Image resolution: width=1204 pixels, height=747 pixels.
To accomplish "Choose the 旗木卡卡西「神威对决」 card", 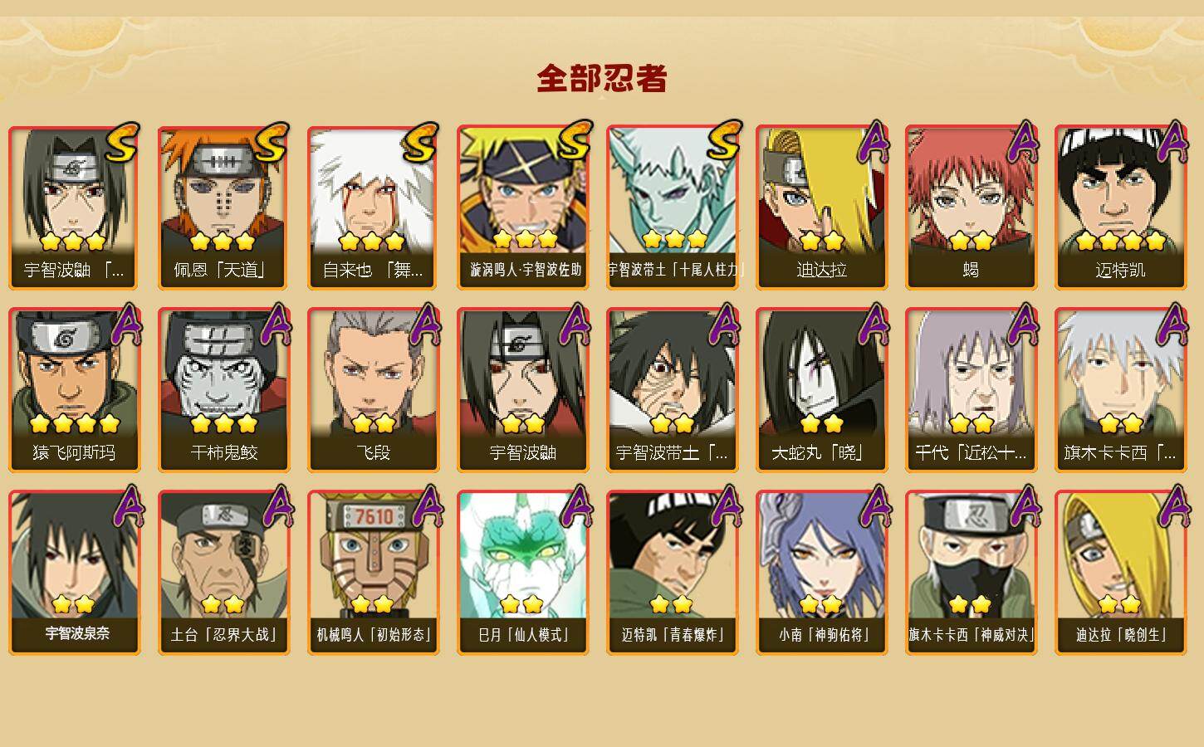I will coord(972,573).
